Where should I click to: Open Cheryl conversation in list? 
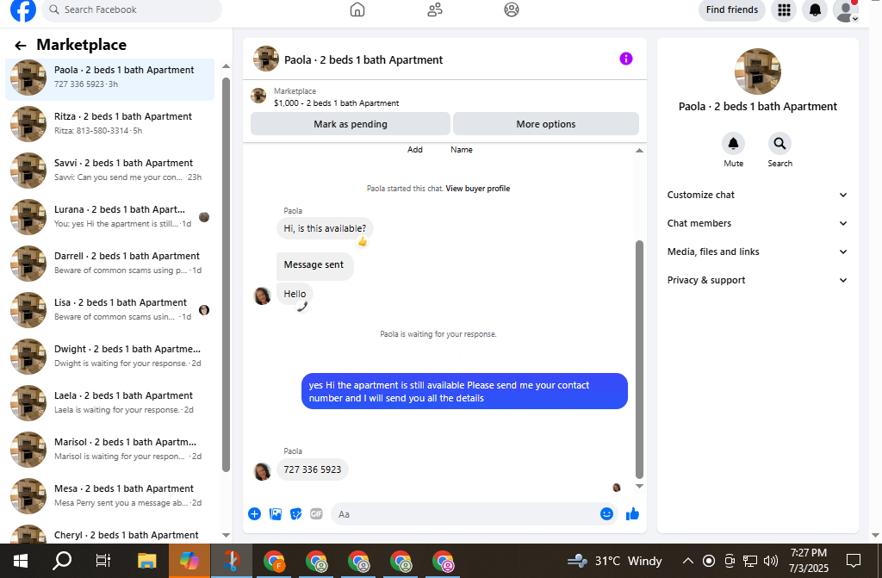point(109,535)
